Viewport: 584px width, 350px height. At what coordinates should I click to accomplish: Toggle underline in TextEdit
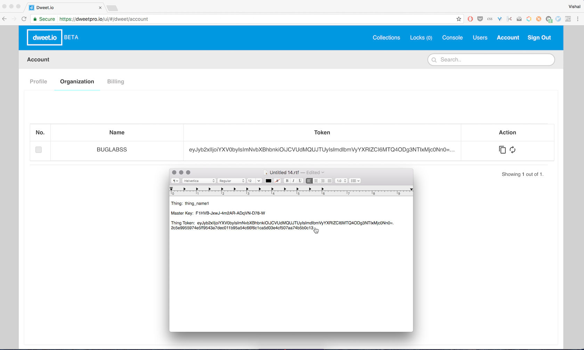[300, 181]
